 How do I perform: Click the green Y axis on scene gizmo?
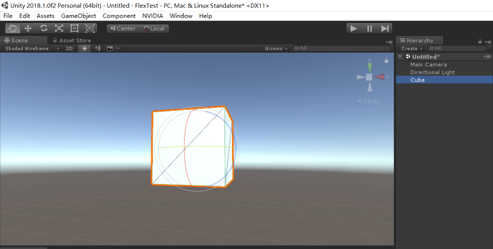point(370,67)
